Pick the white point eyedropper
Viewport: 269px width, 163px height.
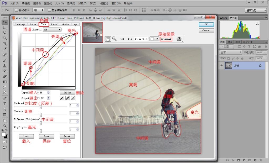coord(73,98)
